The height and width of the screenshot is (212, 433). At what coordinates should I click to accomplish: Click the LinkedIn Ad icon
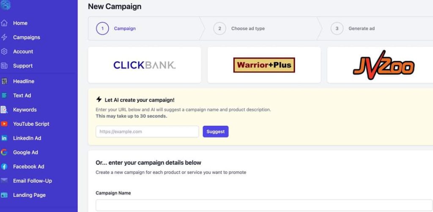point(4,138)
